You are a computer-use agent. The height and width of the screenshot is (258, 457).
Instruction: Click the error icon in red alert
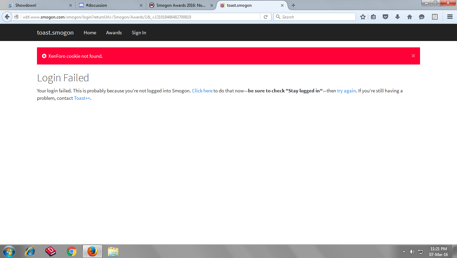tap(44, 56)
